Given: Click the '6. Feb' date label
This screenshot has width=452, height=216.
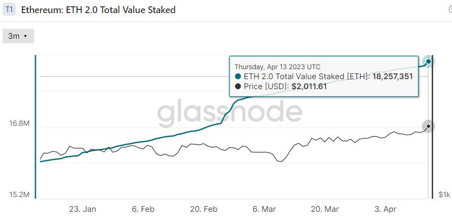Looking at the screenshot, I should click(x=143, y=209).
